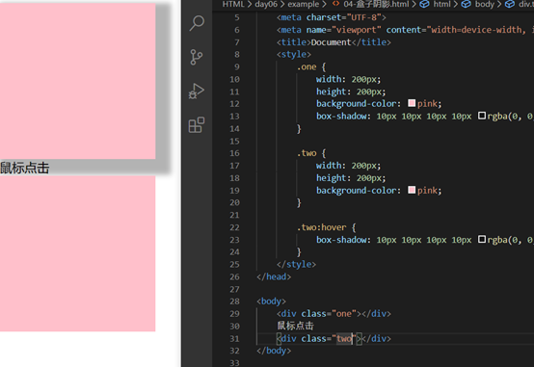Viewport: 534px width, 367px height.
Task: Click the </head> closing tag
Action: [x=274, y=276]
